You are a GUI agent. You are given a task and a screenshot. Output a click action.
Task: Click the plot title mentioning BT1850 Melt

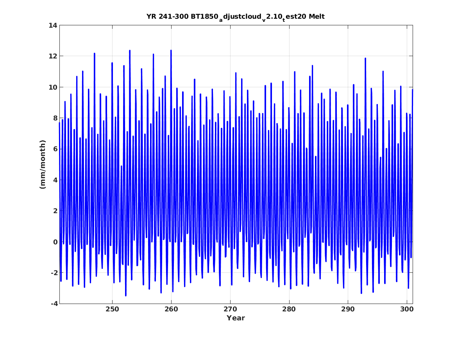236,17
